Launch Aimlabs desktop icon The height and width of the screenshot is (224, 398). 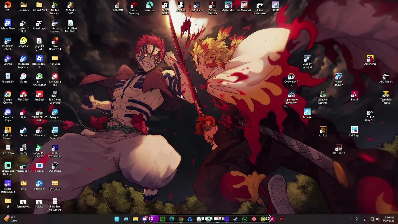click(x=150, y=7)
